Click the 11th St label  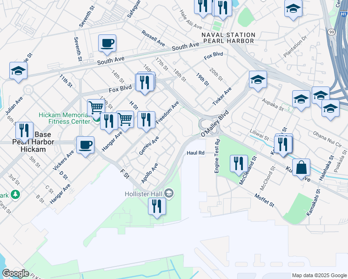66,81
